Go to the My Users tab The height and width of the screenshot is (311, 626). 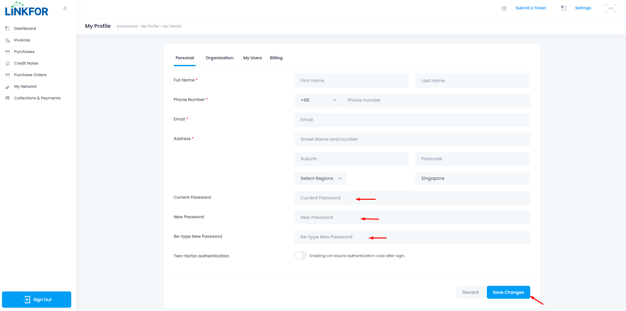(253, 58)
